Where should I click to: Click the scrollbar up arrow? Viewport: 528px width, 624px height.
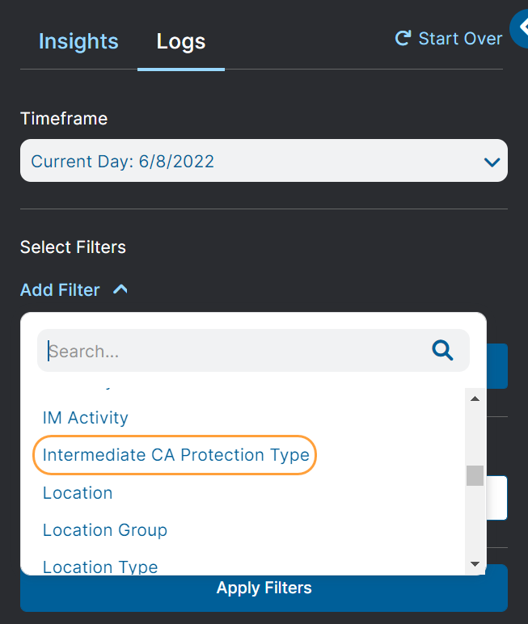coord(475,399)
